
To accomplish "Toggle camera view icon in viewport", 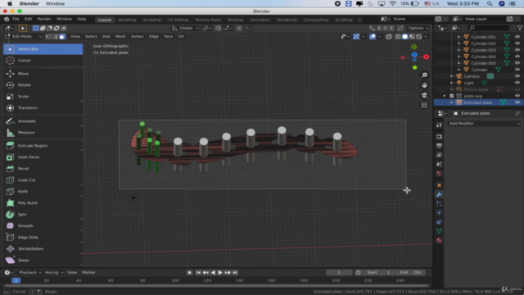I will [424, 95].
